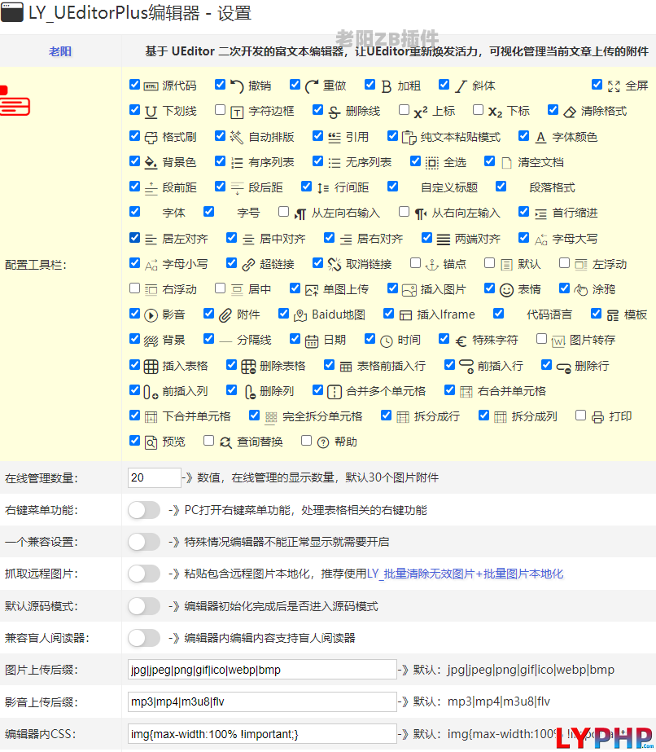Click the attachment paperclip icon labeled 附件

point(225,314)
